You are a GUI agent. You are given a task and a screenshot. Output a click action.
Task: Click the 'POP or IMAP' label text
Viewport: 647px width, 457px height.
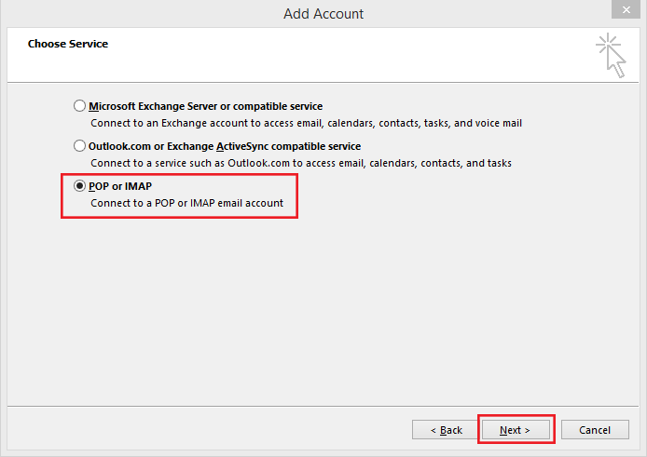[120, 186]
